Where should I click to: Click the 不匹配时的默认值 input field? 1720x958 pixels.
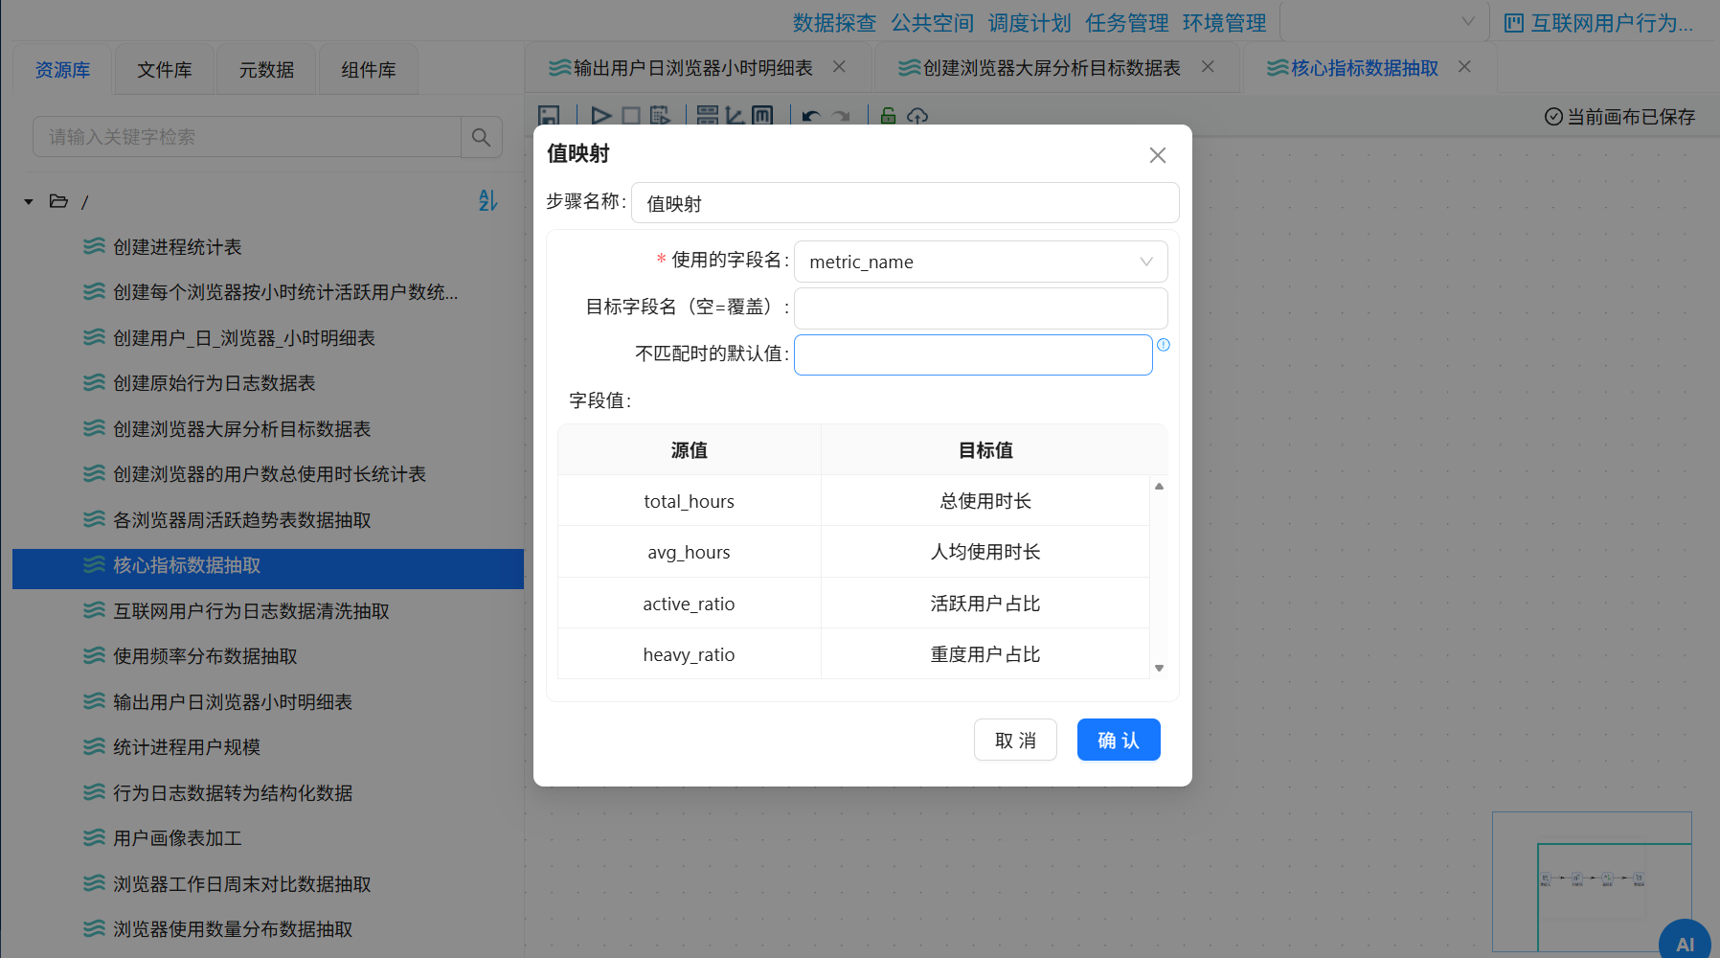pos(973,354)
